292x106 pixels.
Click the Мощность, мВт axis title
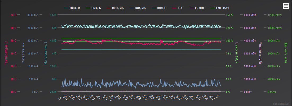(x=260, y=53)
